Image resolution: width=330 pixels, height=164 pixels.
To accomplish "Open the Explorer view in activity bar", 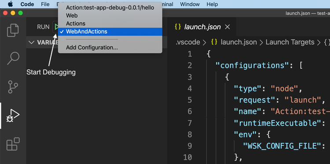I will click(13, 30).
